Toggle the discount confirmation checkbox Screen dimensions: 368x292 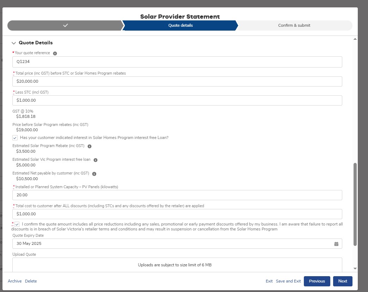coord(17,224)
